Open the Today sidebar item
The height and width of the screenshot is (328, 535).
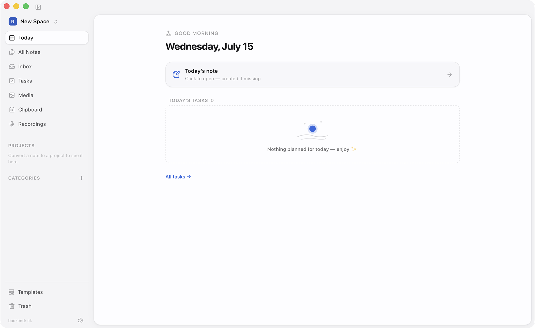(47, 38)
